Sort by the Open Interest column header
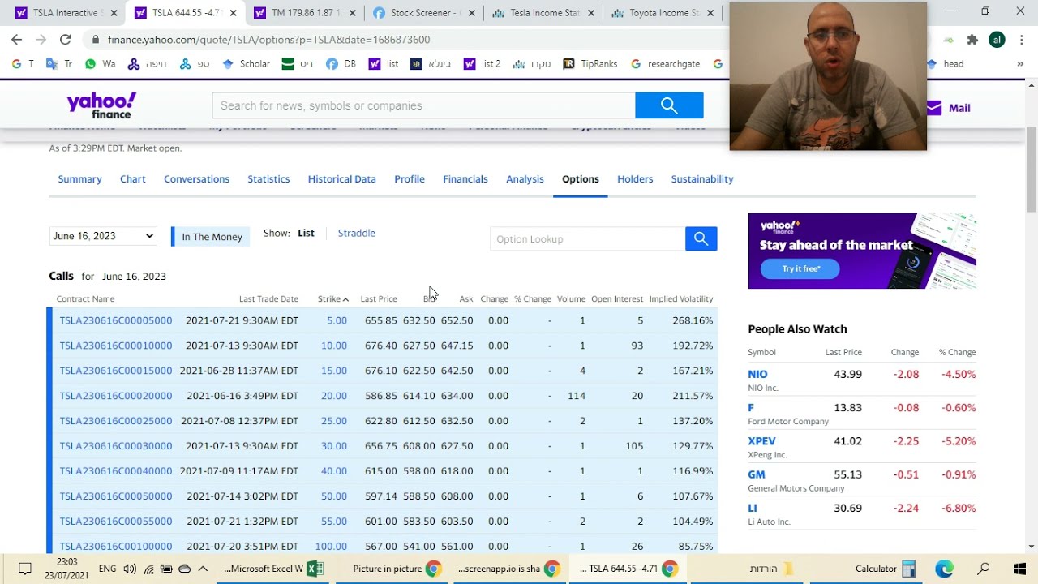 coord(617,298)
